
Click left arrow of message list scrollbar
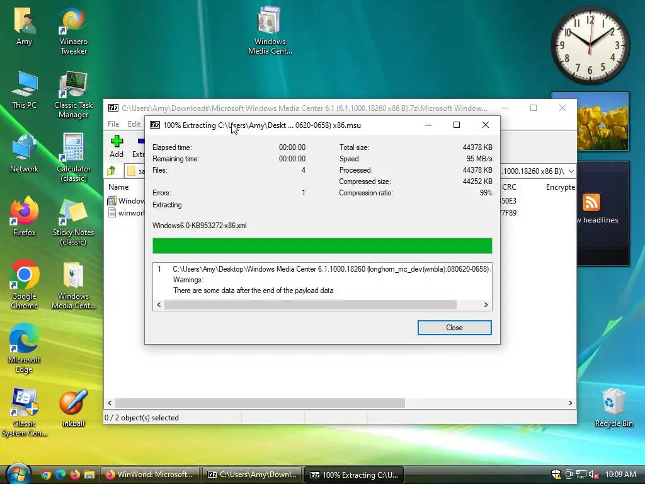click(159, 304)
